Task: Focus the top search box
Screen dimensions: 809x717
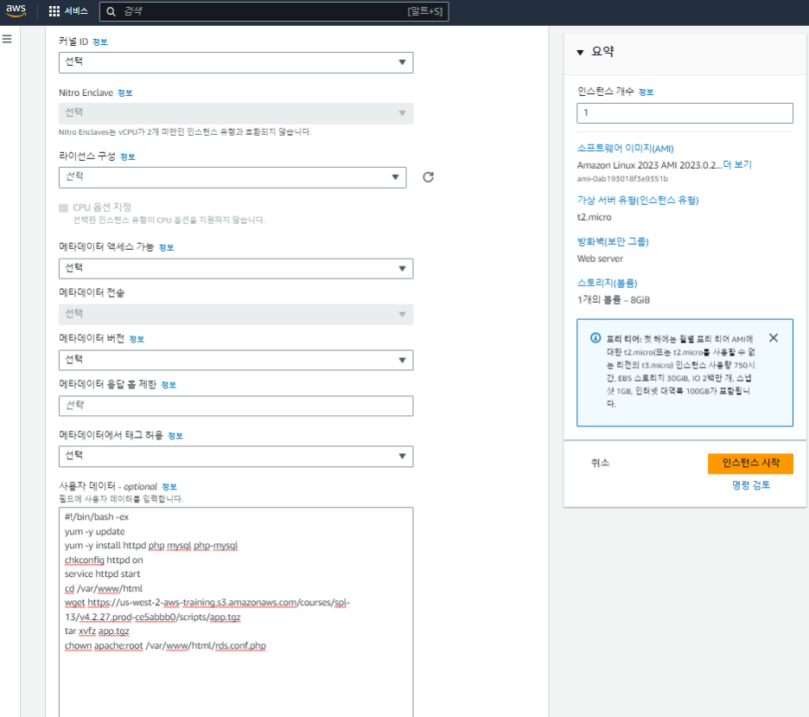Action: (273, 11)
